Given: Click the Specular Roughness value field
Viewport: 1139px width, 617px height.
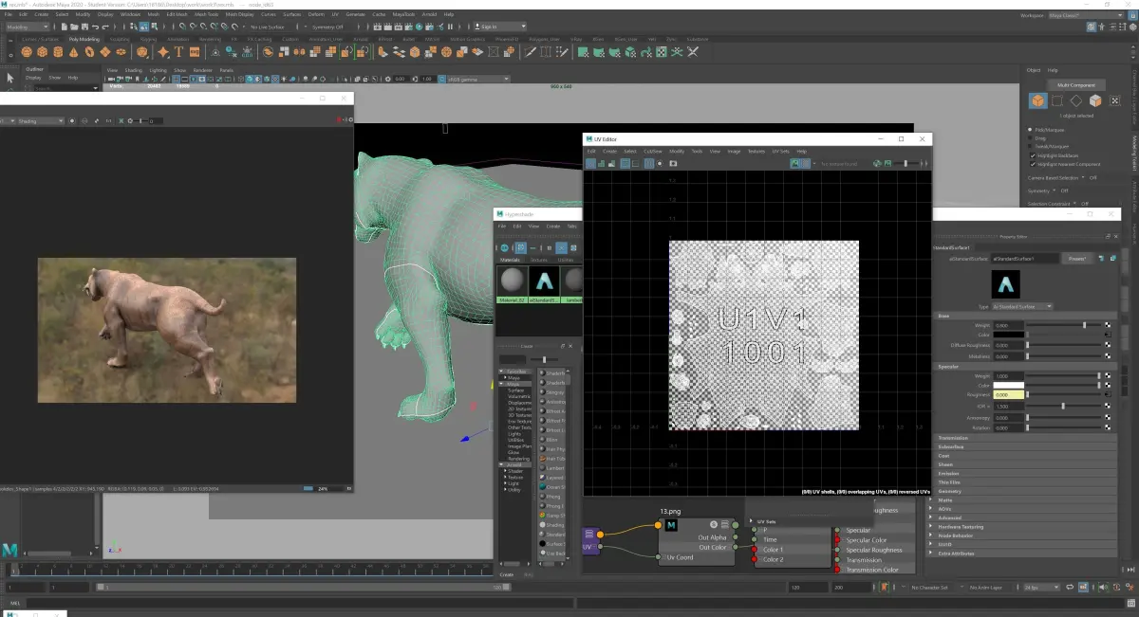Looking at the screenshot, I should pyautogui.click(x=1007, y=395).
